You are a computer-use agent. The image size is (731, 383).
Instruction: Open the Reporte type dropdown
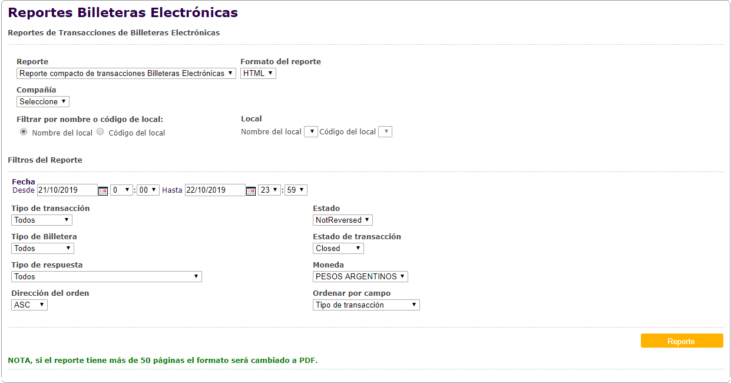[126, 74]
